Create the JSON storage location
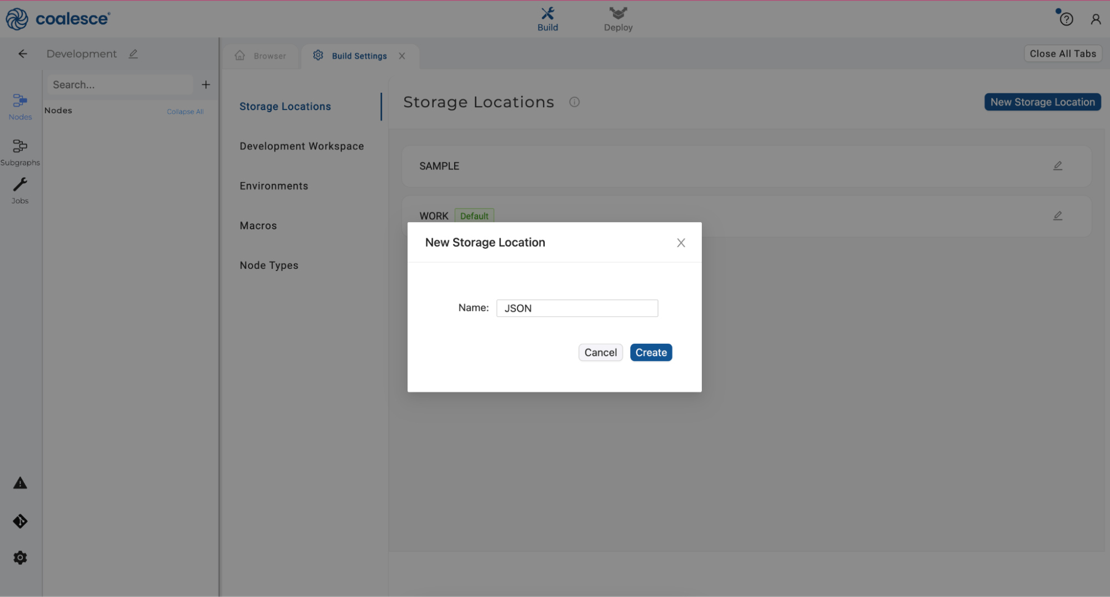The height and width of the screenshot is (597, 1110). coord(651,352)
